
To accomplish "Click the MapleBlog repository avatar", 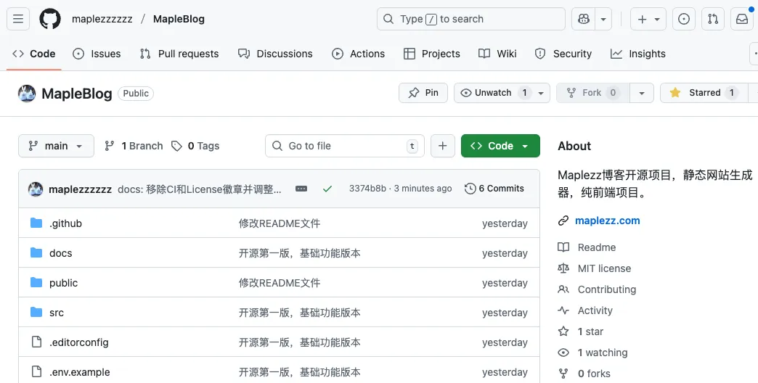I will coord(27,94).
